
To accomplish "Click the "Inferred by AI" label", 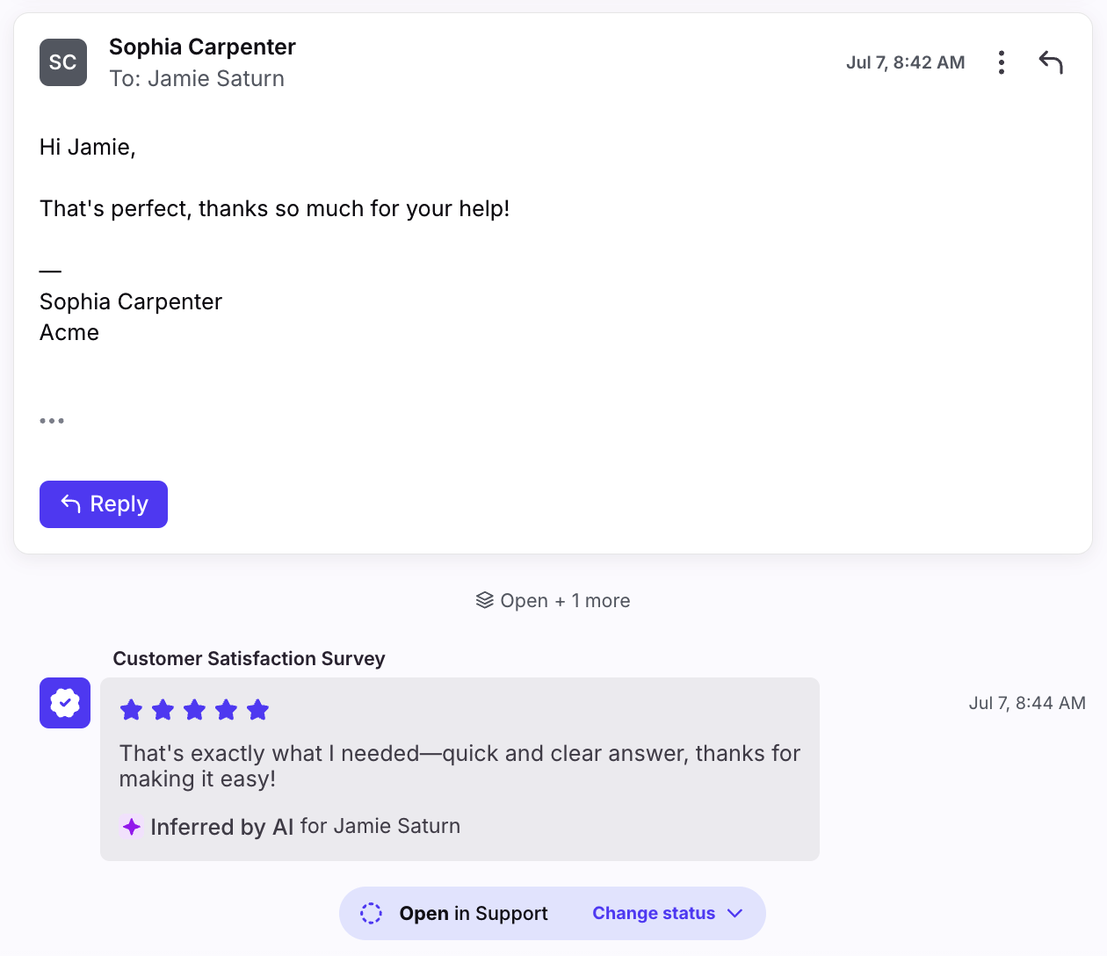I will click(x=222, y=827).
